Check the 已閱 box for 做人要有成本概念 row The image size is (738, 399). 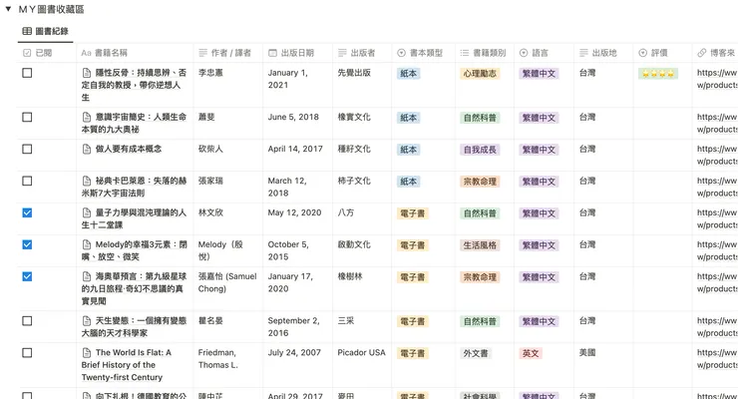pyautogui.click(x=27, y=150)
